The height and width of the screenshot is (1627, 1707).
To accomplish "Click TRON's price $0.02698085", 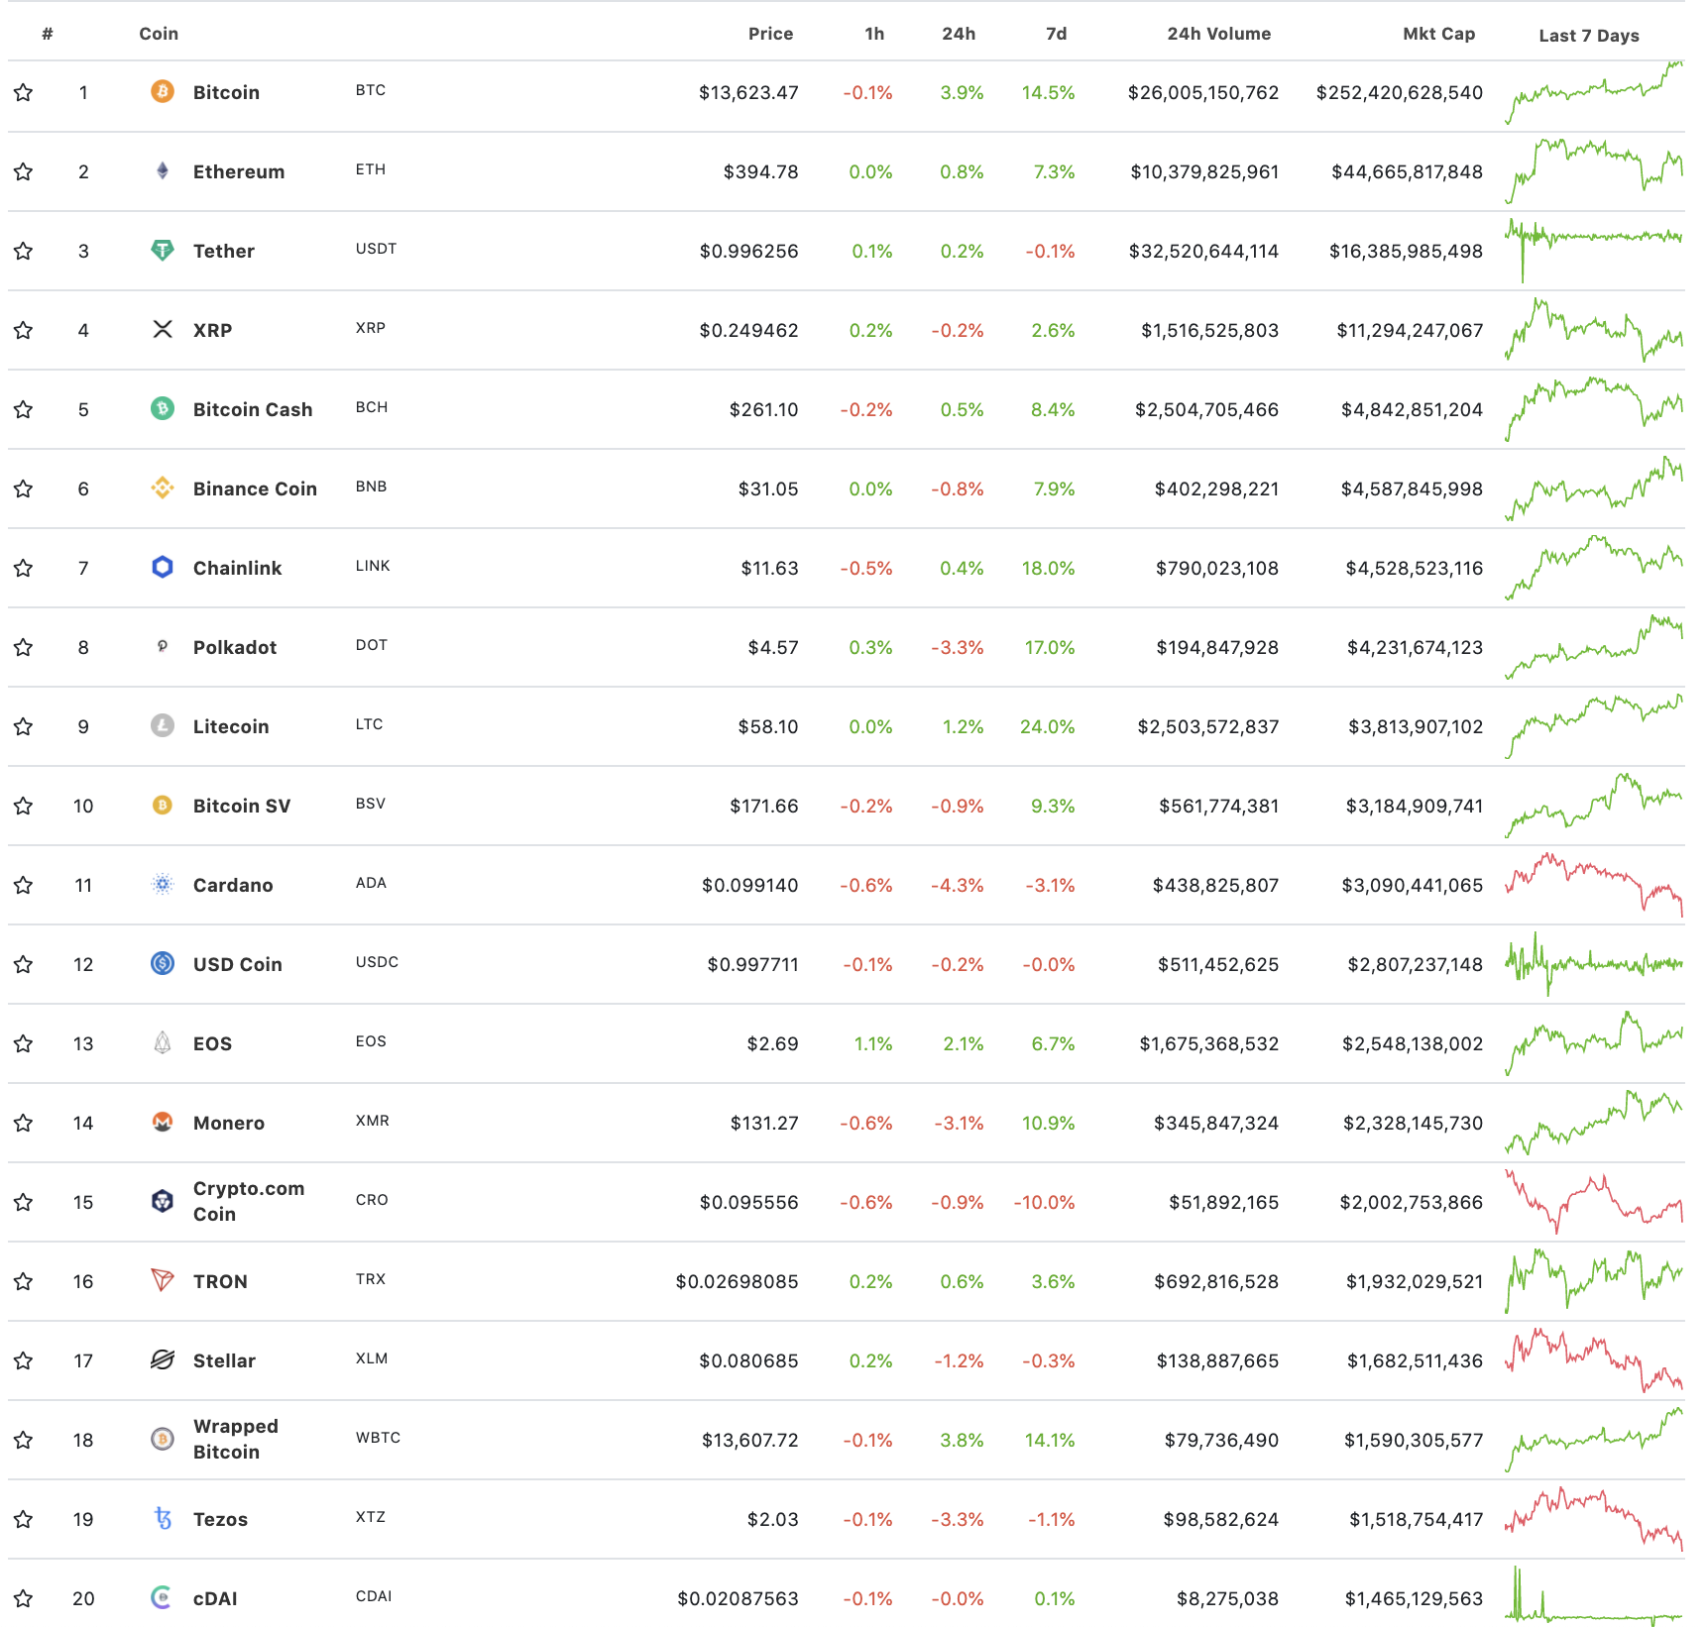I will pyautogui.click(x=737, y=1281).
